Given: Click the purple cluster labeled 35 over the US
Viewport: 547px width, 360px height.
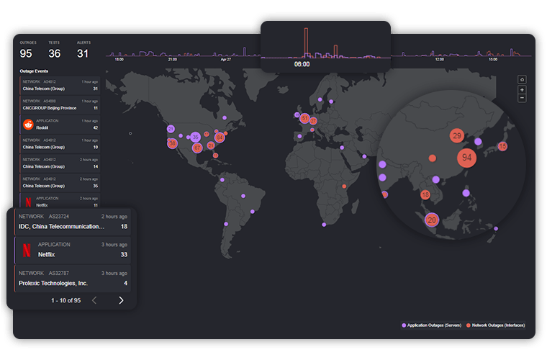Looking at the screenshot, I should point(195,137).
